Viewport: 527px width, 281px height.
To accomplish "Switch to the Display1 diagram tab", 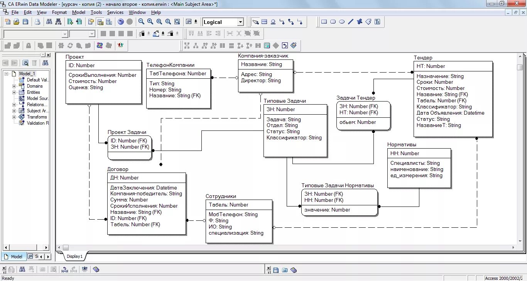I will [x=74, y=256].
